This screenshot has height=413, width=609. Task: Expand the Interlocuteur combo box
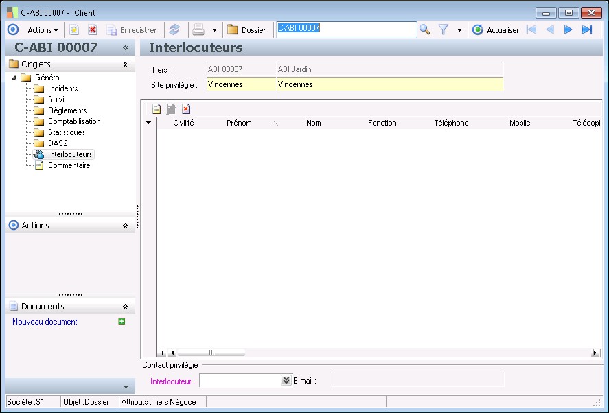[286, 380]
